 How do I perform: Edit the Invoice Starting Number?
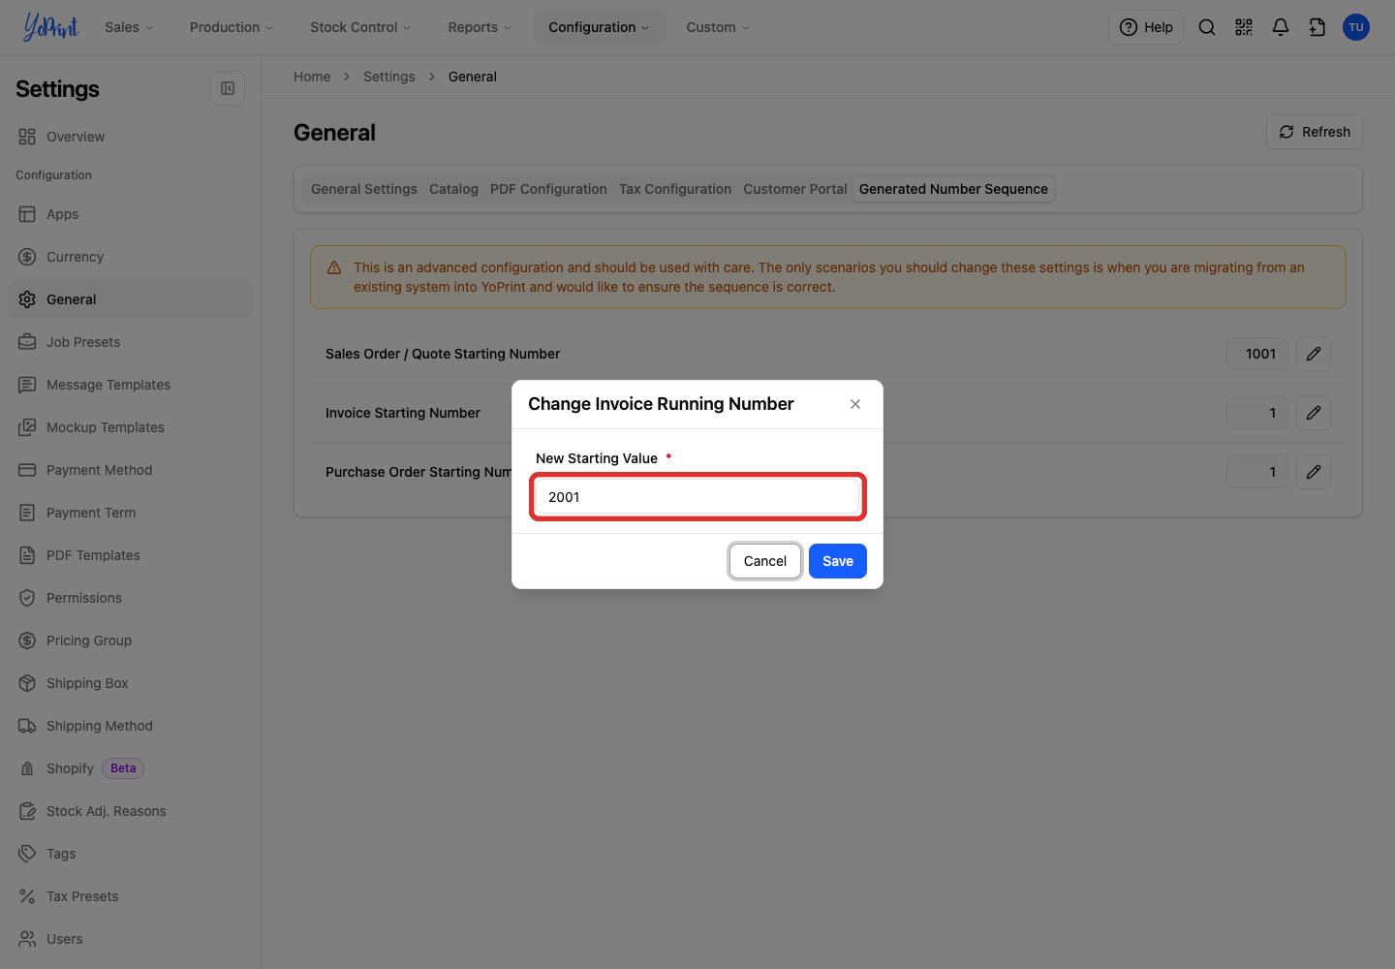pos(1314,413)
